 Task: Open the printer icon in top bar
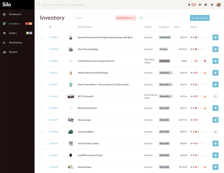point(200,5)
